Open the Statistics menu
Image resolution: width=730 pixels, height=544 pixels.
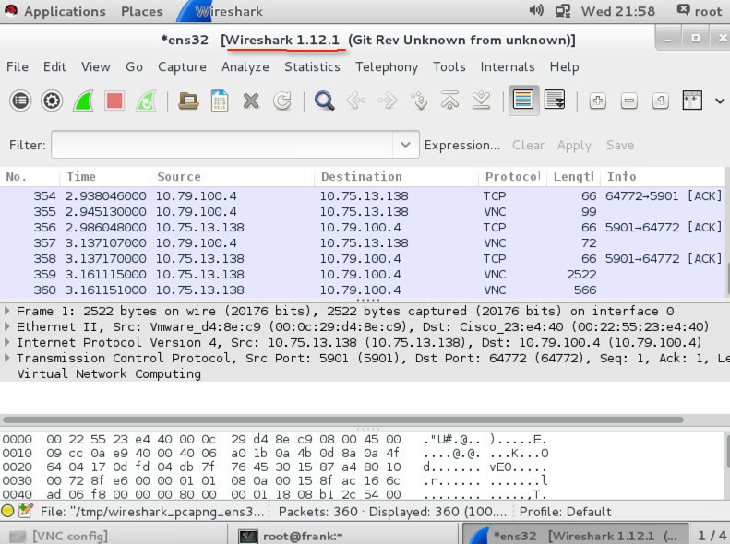312,67
